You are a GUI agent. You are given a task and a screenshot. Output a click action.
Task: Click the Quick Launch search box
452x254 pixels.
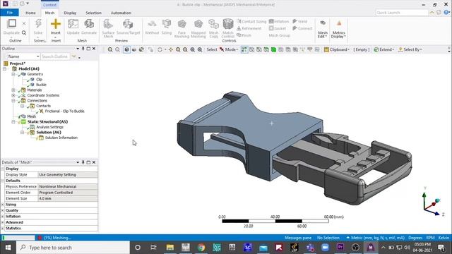click(x=402, y=13)
